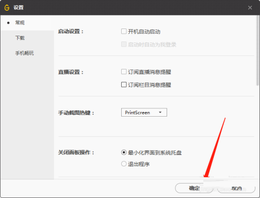260x198 pixels.
Task: Click the 取消 cancel button
Action: tap(237, 188)
